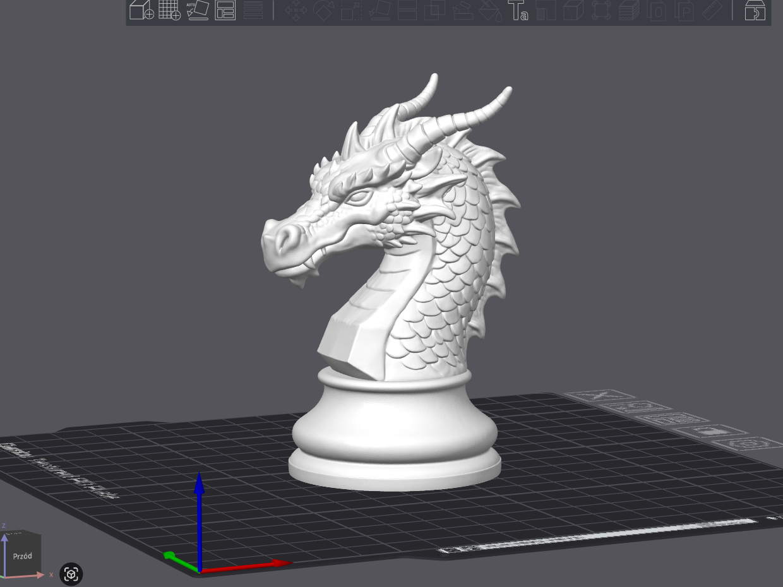783x587 pixels.
Task: Click the plain cube outline toolbar icon
Action: [x=573, y=11]
